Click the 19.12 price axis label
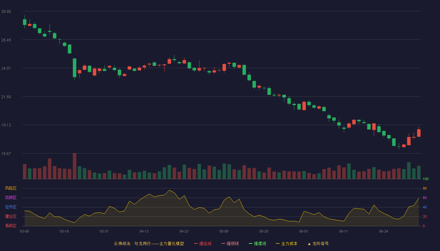This screenshot has width=440, height=251. [6, 125]
